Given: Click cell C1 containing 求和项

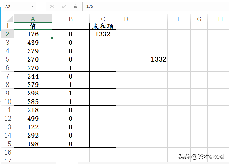Looking at the screenshot, I should coord(103,26).
